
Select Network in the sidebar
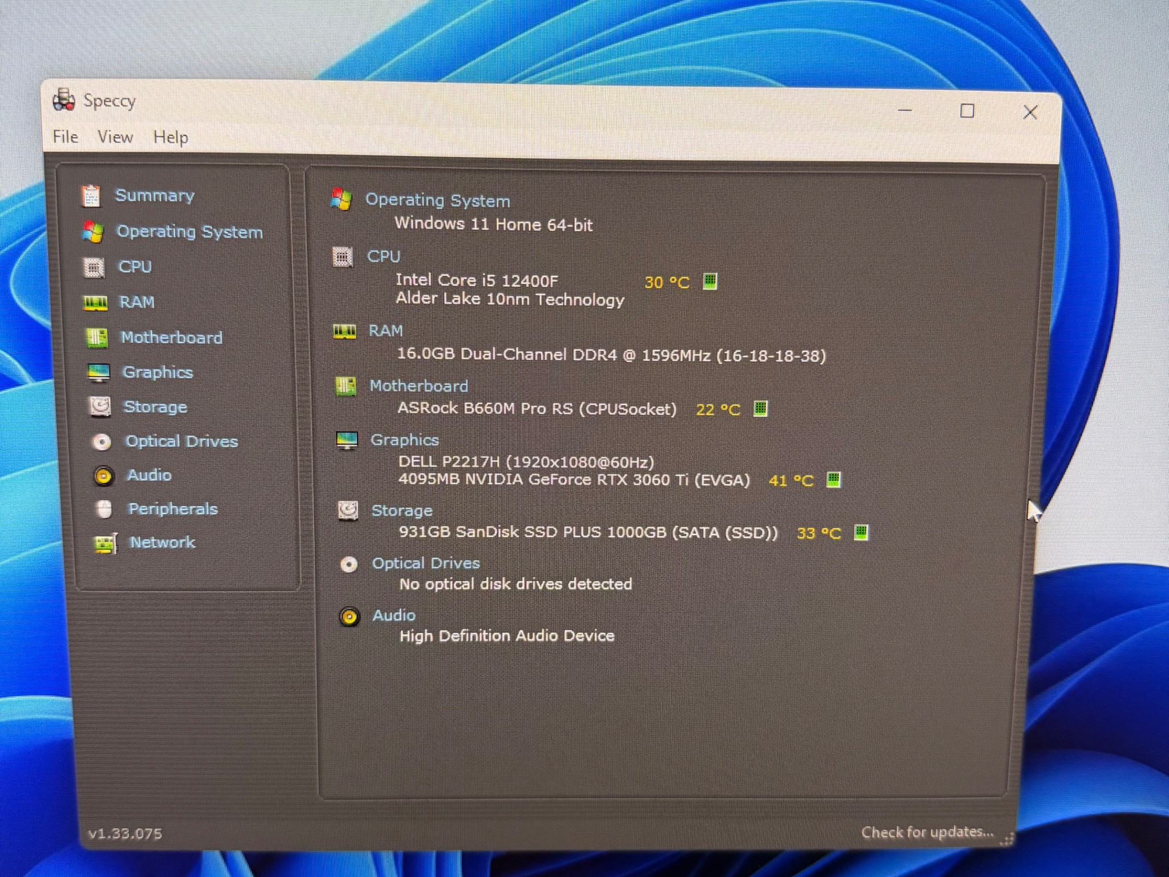tap(162, 542)
